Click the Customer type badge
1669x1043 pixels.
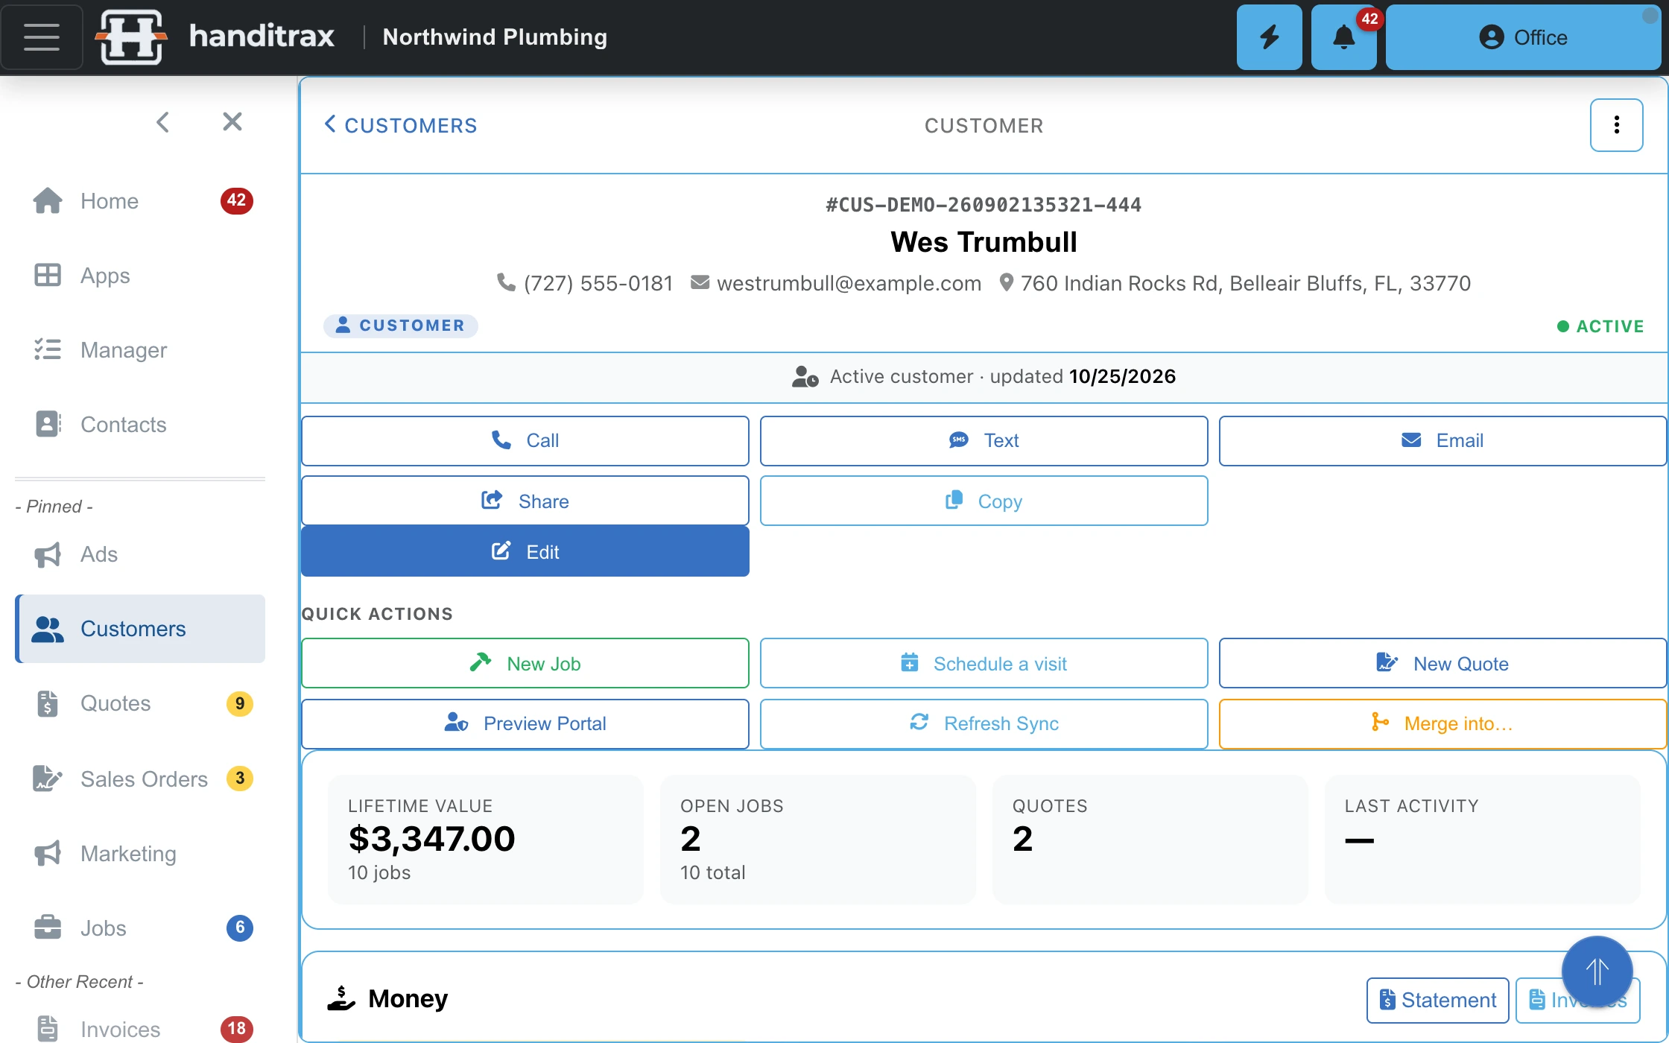coord(401,326)
